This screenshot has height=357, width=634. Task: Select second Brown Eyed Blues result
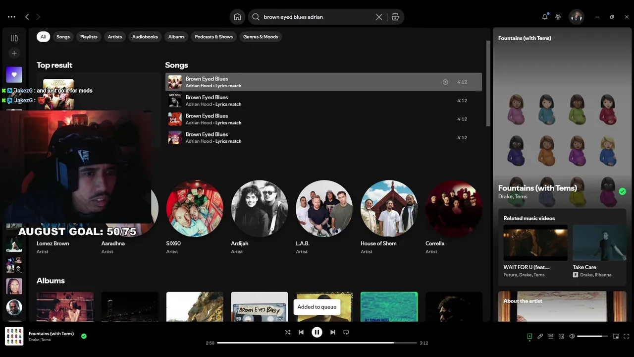pos(323,101)
